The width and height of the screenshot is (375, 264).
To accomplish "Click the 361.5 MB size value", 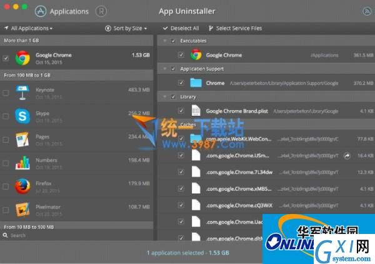I will 363,55.
